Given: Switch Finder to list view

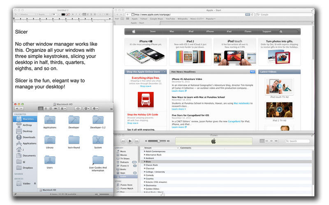Looking at the screenshot, I should point(46,109).
